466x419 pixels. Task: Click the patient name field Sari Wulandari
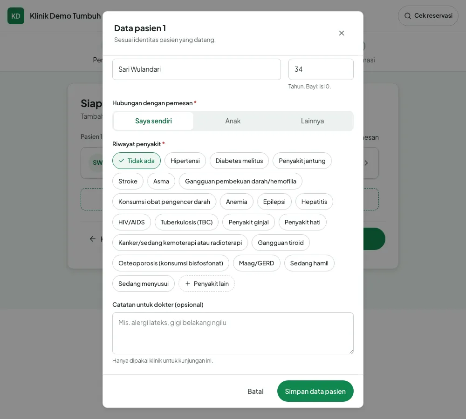tap(197, 69)
